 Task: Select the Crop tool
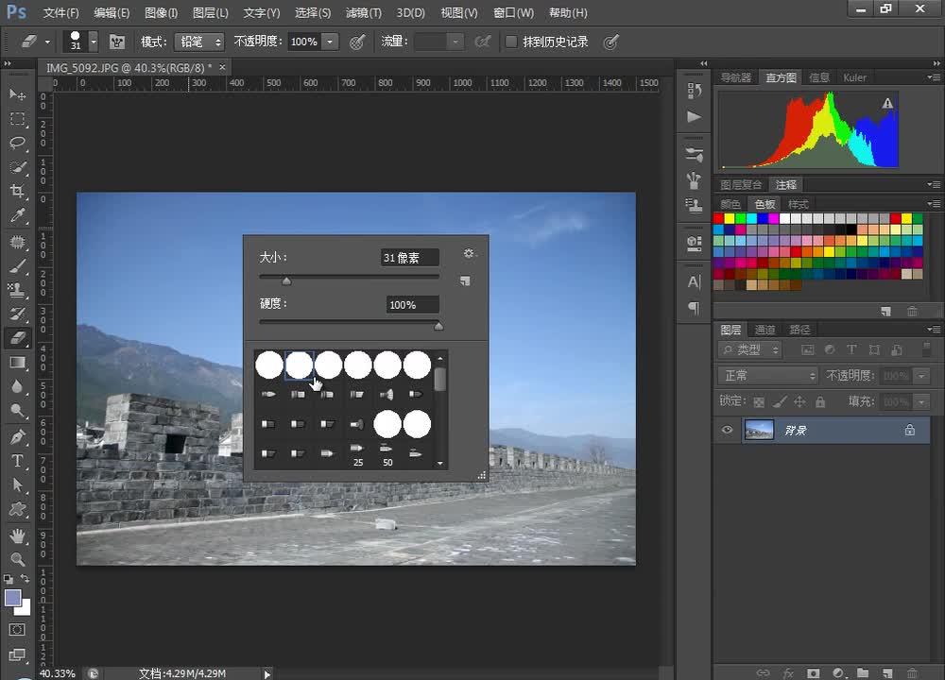pyautogui.click(x=17, y=191)
